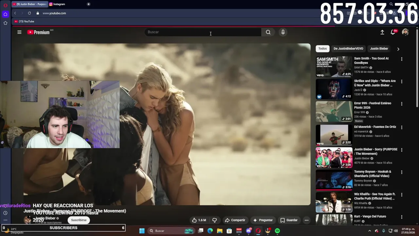Focus the www.youtube.com address bar
The width and height of the screenshot is (419, 236).
click(x=54, y=13)
